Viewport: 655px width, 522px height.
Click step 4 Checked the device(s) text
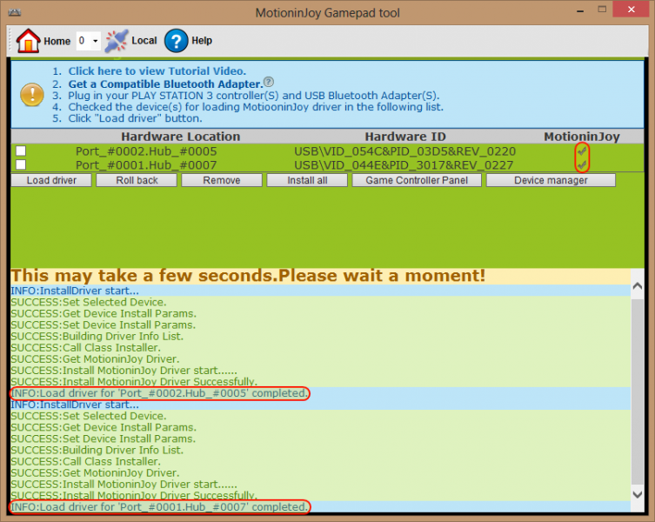(x=256, y=107)
